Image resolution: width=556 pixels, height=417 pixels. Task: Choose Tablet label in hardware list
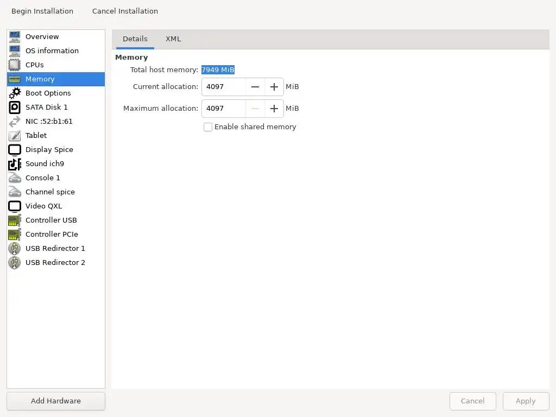point(36,135)
